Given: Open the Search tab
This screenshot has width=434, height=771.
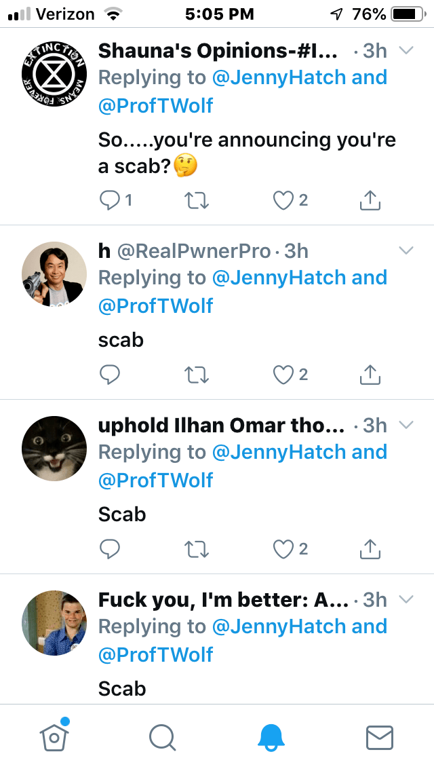Looking at the screenshot, I should [163, 736].
